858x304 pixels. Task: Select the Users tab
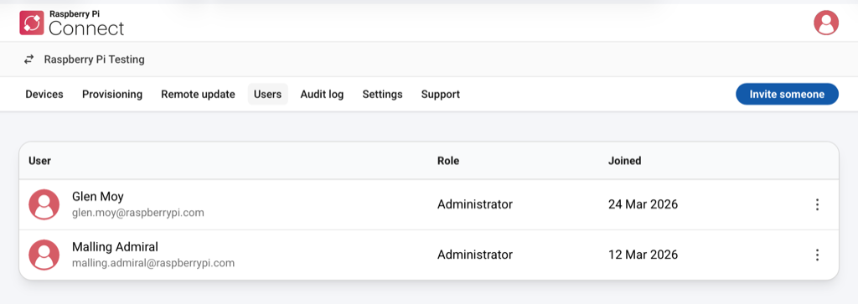tap(267, 94)
